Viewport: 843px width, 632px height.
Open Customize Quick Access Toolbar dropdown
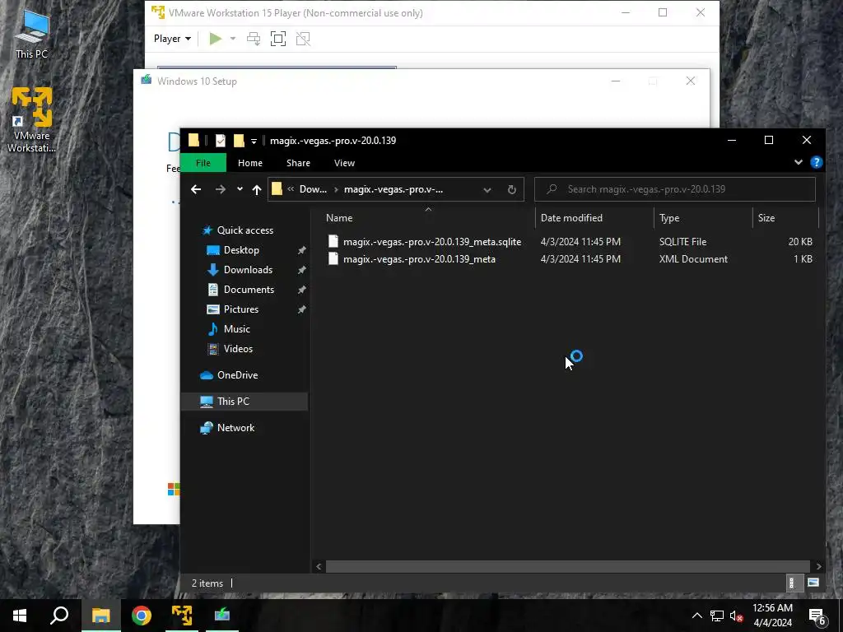pos(254,142)
